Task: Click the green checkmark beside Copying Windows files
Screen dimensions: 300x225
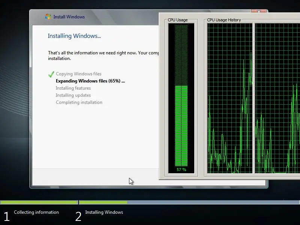Action: click(51, 74)
